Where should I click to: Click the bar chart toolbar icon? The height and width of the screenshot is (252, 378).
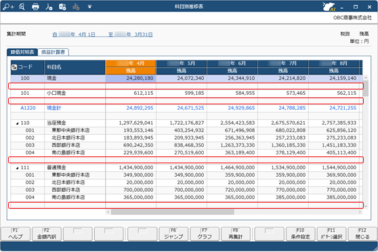coord(76,7)
